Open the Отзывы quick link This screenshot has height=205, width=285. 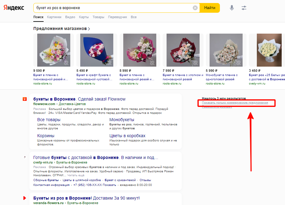click(145, 180)
